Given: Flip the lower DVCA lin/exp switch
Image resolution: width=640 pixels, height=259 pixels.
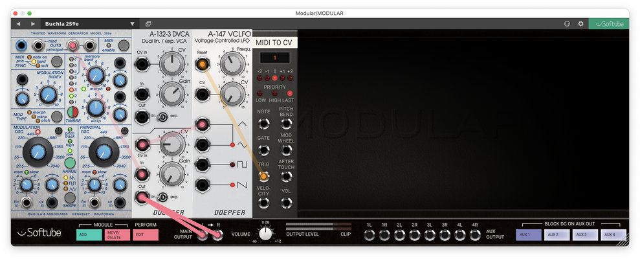Looking at the screenshot, I should [162, 197].
